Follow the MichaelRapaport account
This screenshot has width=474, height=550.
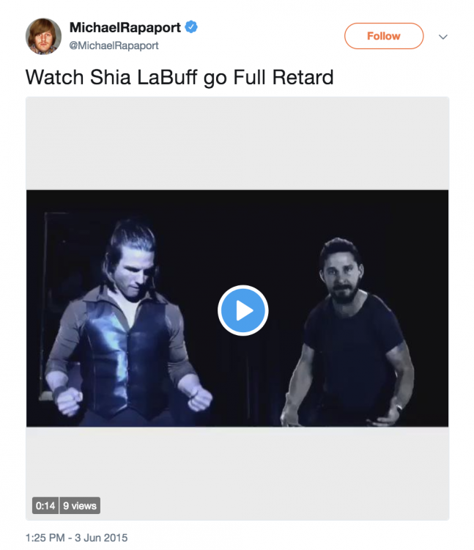coord(384,36)
